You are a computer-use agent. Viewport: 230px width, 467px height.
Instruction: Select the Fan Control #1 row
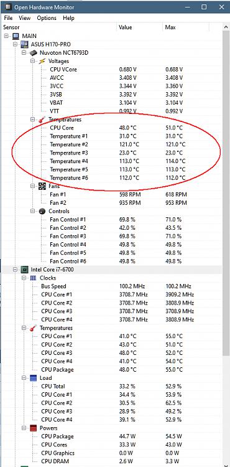pos(111,220)
